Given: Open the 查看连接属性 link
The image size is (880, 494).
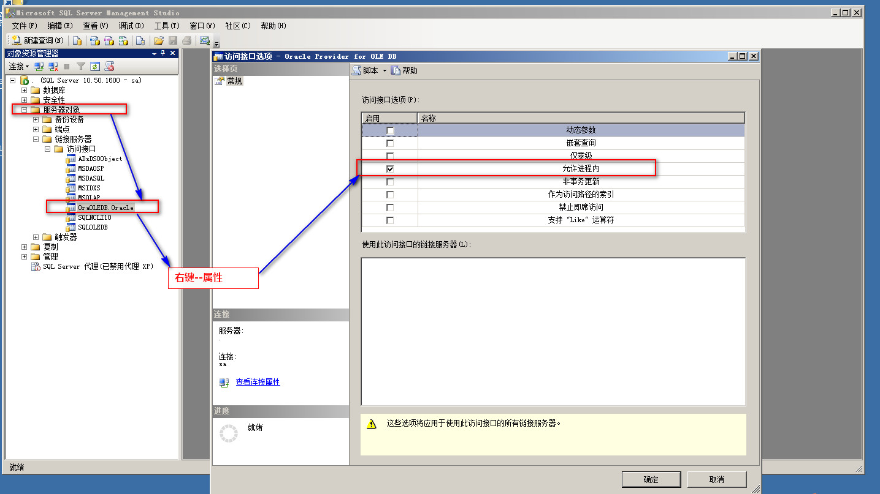Looking at the screenshot, I should (258, 382).
